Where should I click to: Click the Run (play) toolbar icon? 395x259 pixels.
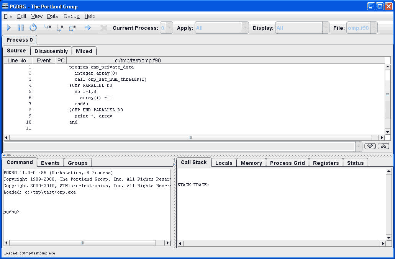click(x=9, y=28)
